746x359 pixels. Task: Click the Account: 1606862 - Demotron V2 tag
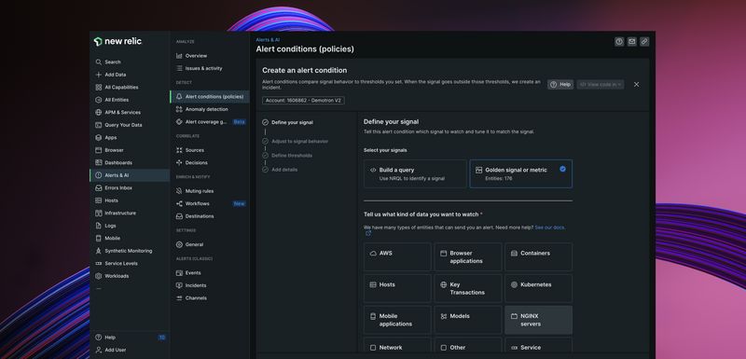click(x=304, y=101)
